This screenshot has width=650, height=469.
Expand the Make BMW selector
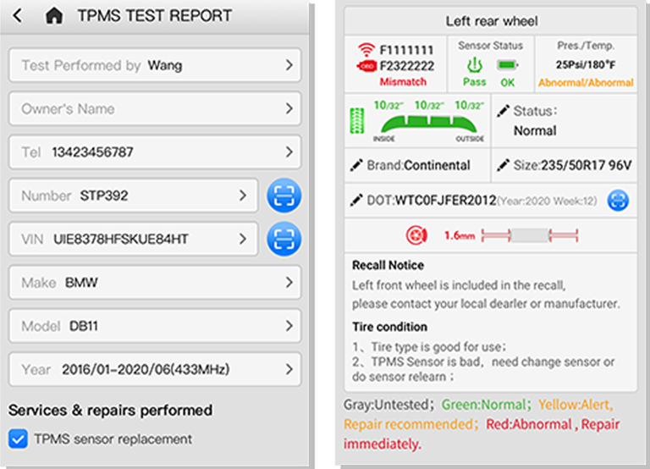click(x=155, y=283)
